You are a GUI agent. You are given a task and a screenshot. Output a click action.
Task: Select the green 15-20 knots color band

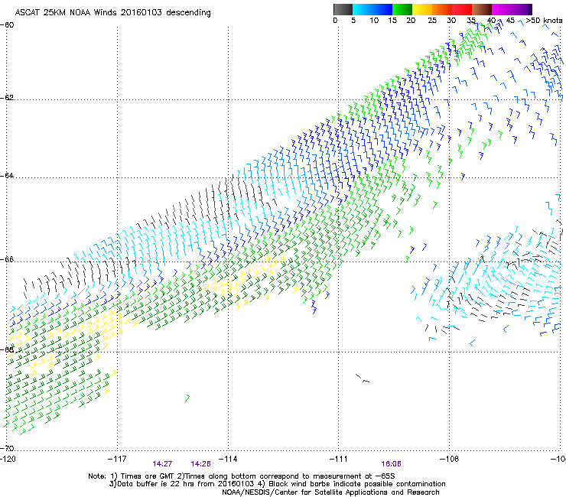point(402,9)
